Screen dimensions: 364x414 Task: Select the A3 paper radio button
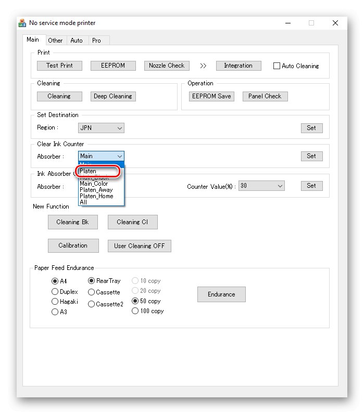55,312
